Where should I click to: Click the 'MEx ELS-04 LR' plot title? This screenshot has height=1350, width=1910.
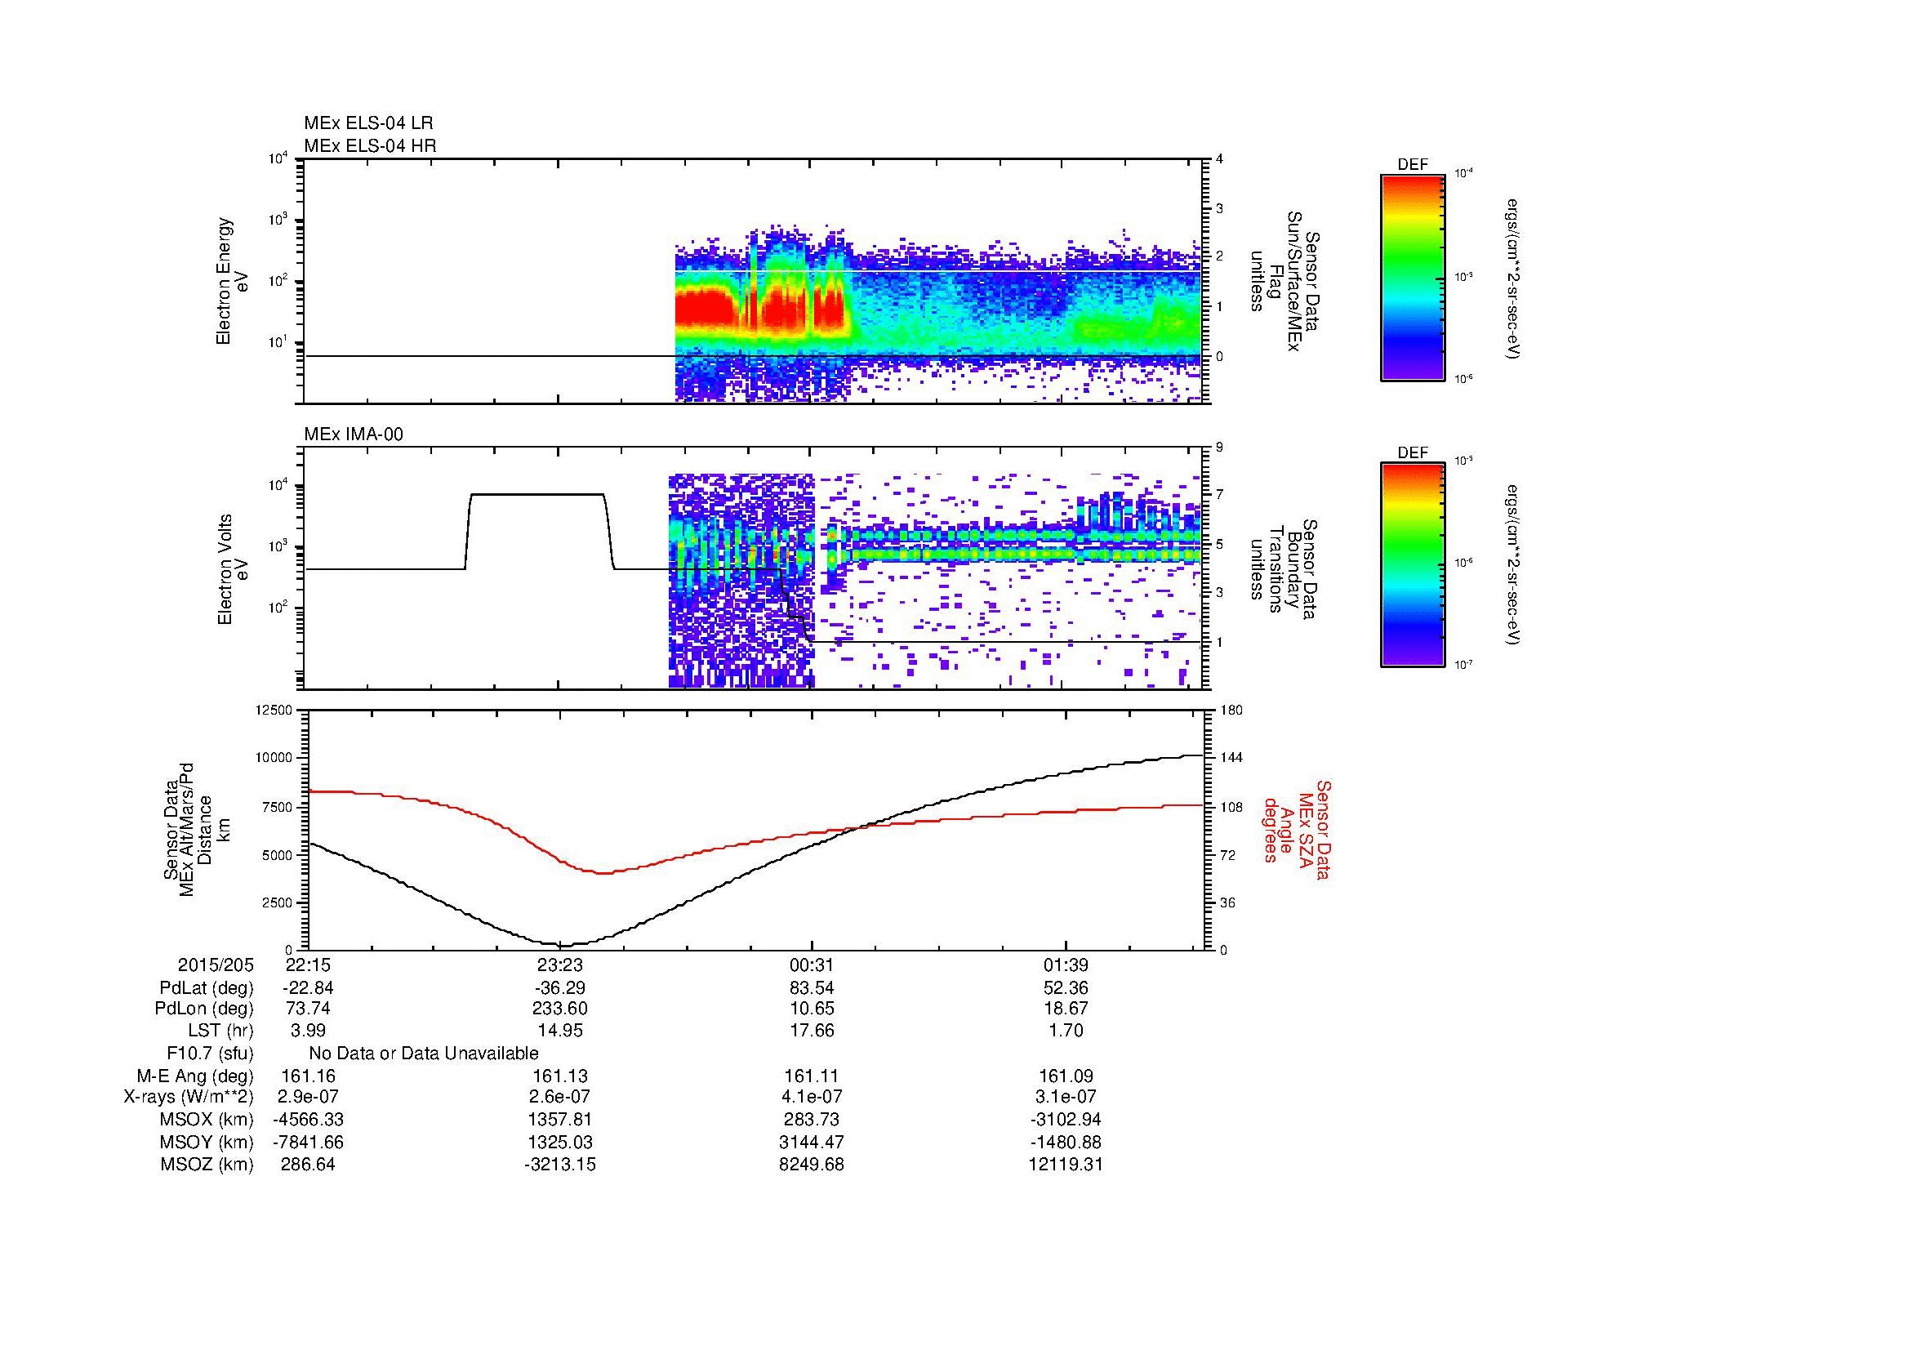click(368, 123)
